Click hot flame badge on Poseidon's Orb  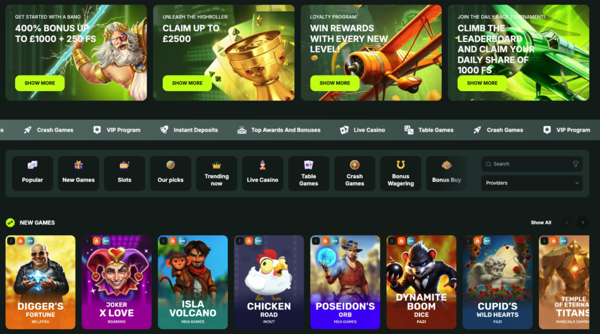click(x=325, y=241)
